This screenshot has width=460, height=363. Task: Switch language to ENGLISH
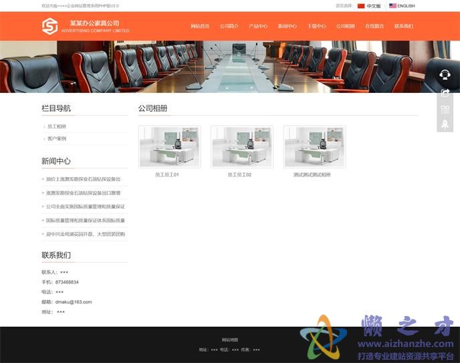coord(406,6)
